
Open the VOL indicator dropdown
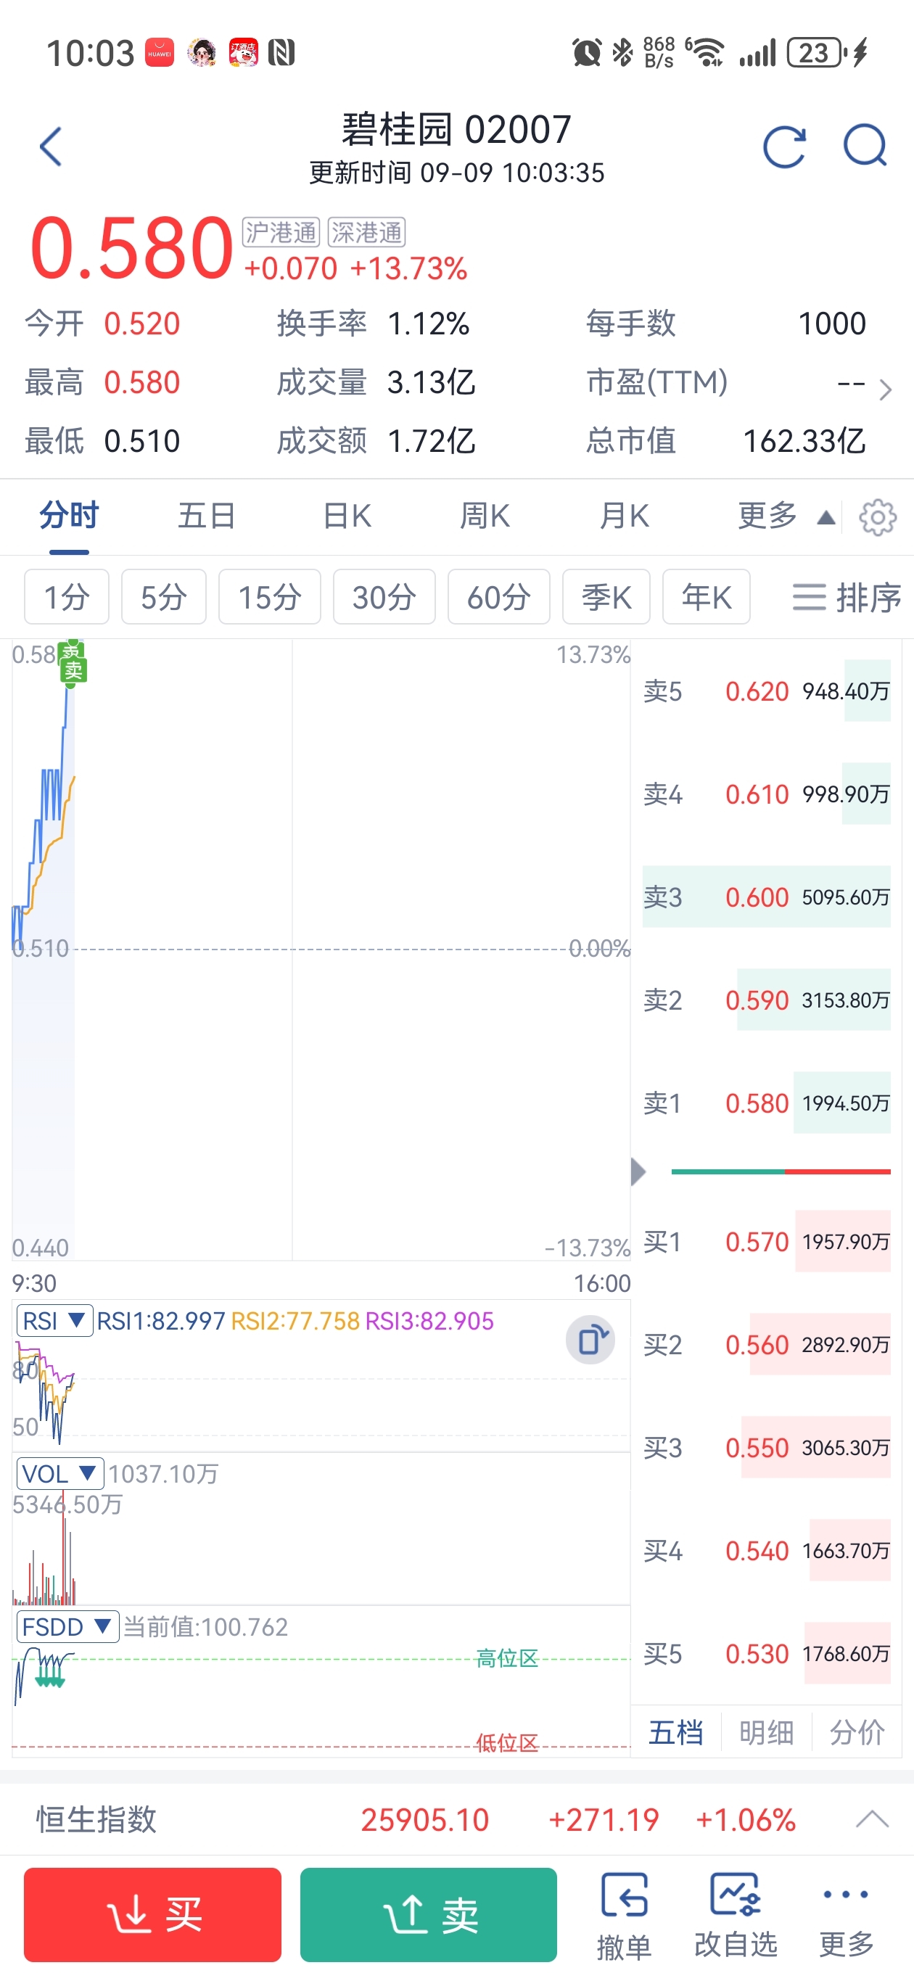[59, 1474]
